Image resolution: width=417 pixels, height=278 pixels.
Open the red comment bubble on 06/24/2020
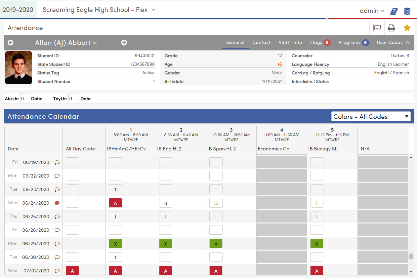pos(57,203)
